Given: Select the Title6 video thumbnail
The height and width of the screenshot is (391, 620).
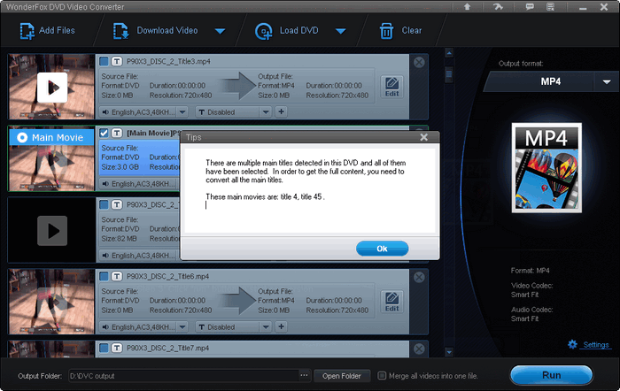Looking at the screenshot, I should (51, 302).
